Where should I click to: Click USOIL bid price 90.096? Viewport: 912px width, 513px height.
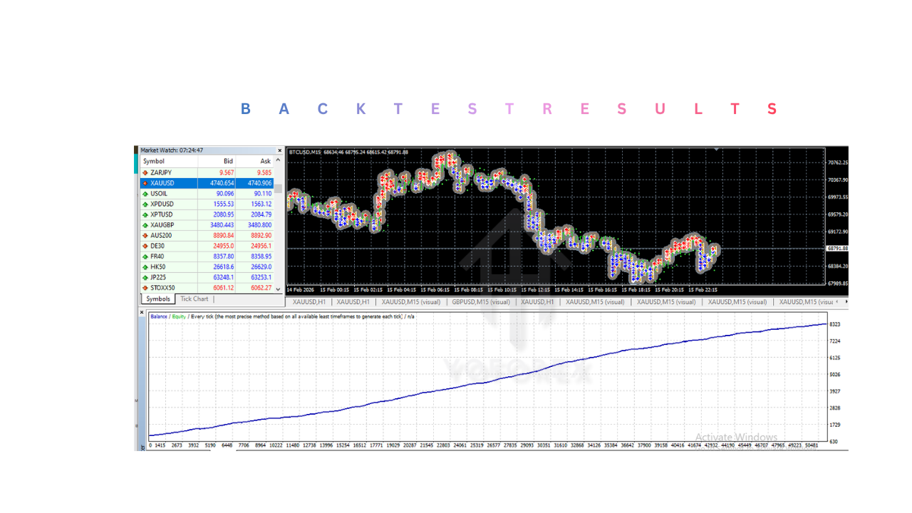225,194
